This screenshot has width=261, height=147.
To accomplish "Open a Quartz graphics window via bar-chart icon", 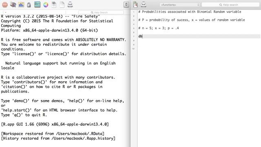I will [21, 4].
